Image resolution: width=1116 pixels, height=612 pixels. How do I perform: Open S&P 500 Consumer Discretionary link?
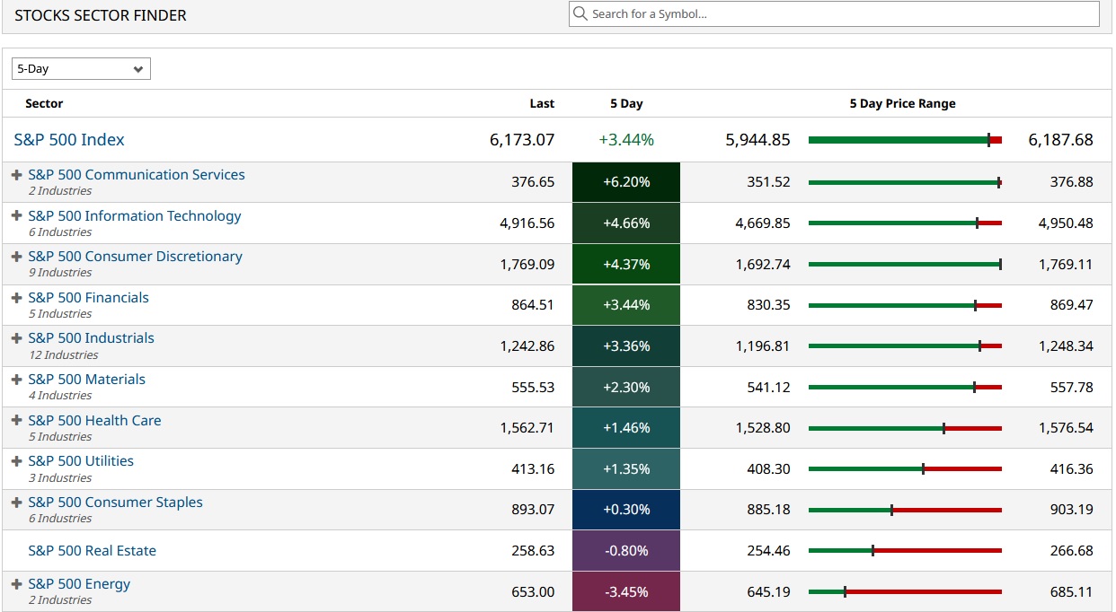136,257
